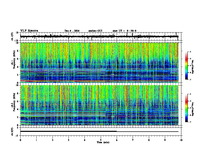Click the "Time (min)" axis label
204x157 pixels.
[x=103, y=142]
